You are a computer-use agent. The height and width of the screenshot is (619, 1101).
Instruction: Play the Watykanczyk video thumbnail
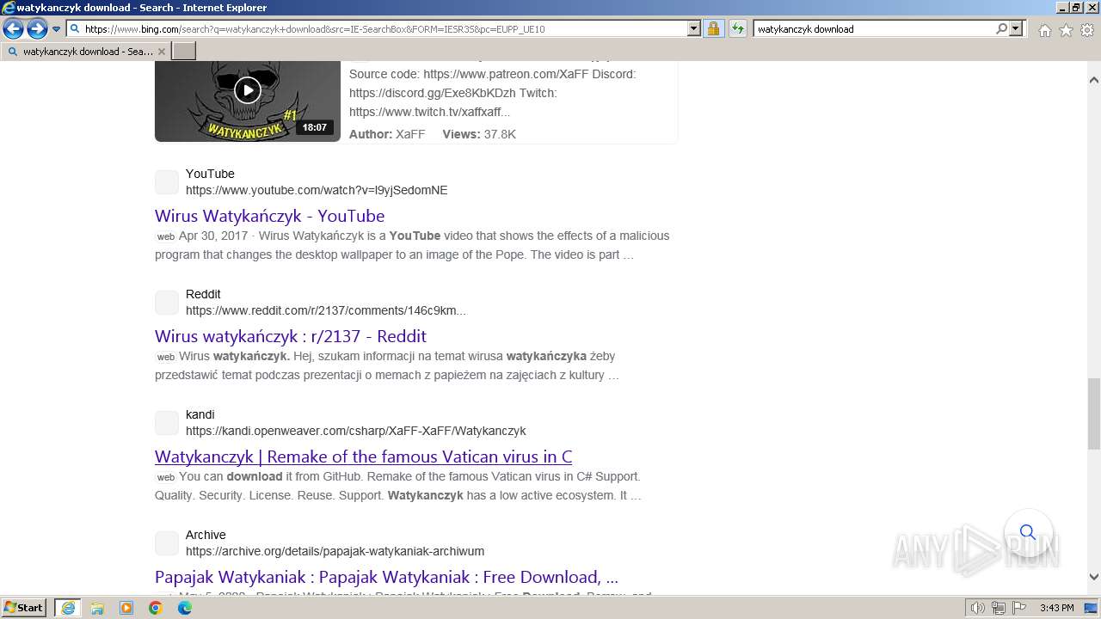click(x=248, y=89)
